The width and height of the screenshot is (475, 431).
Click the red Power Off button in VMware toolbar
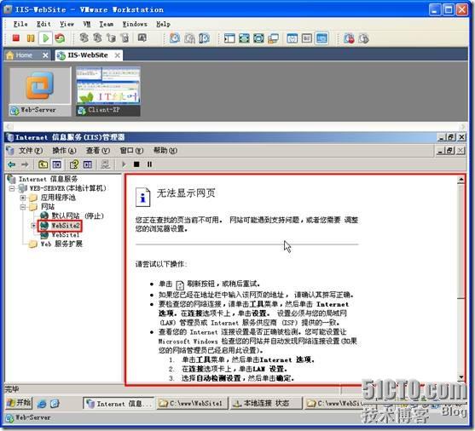point(15,38)
